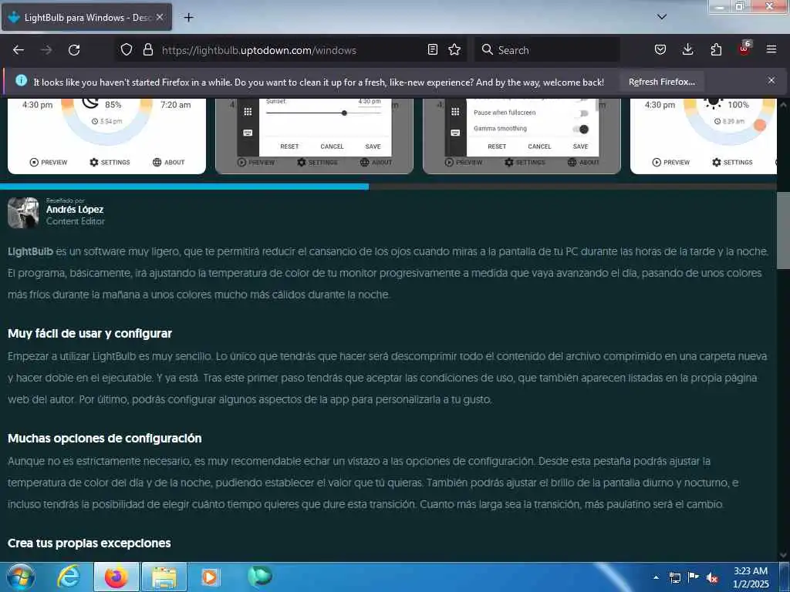Focus the Search box in the toolbar
790x592 pixels.
pos(547,50)
